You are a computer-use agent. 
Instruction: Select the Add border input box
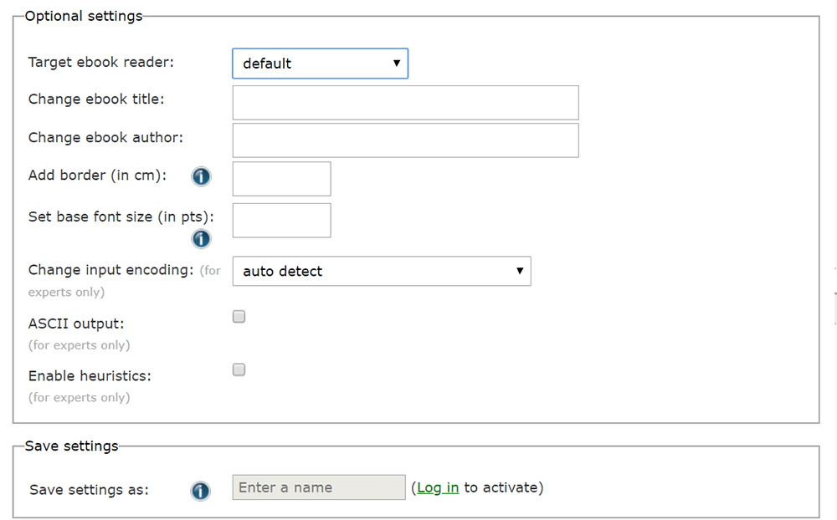281,179
